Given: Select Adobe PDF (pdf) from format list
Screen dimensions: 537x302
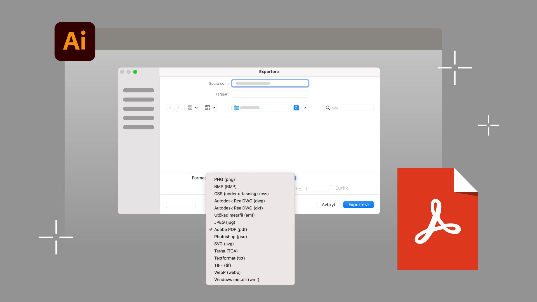Looking at the screenshot, I should [x=230, y=229].
